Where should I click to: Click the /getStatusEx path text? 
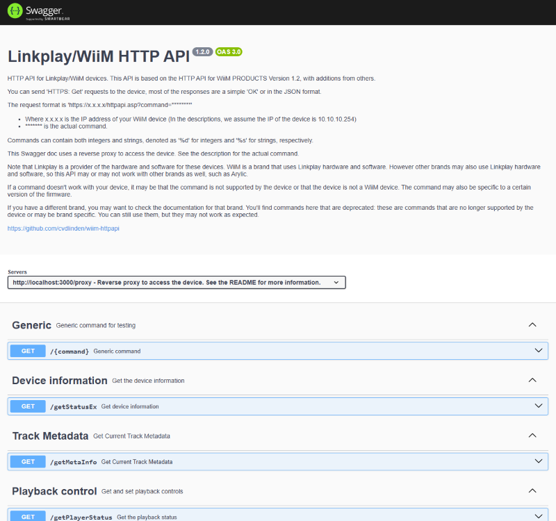tap(74, 406)
